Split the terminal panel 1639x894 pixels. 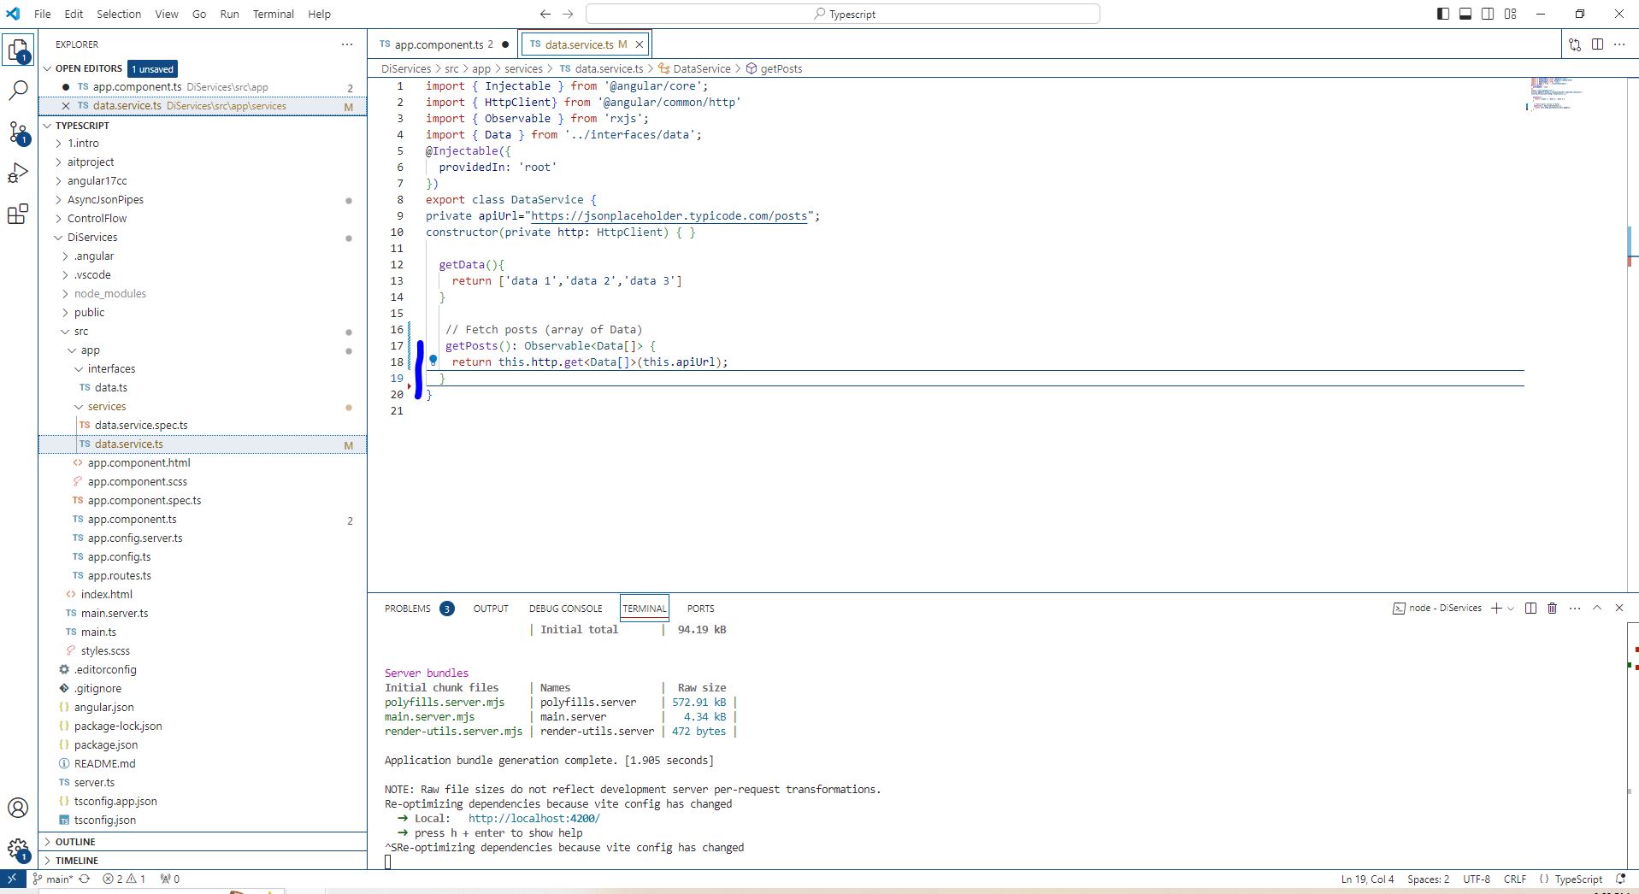1530,609
